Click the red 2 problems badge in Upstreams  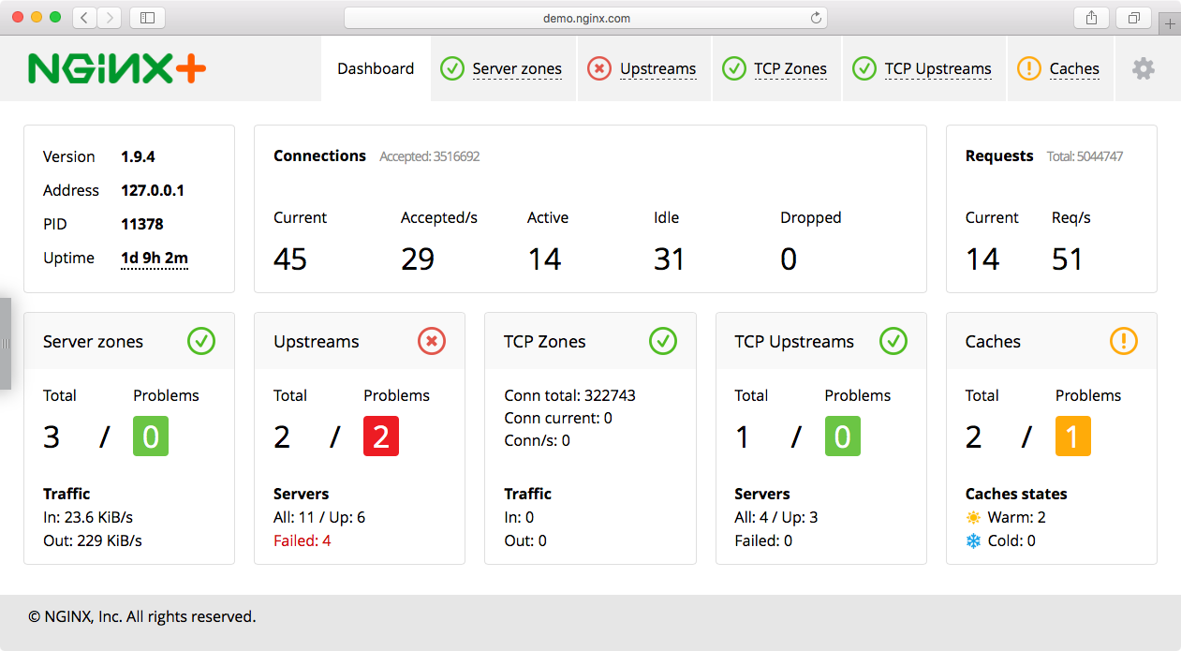pos(381,436)
